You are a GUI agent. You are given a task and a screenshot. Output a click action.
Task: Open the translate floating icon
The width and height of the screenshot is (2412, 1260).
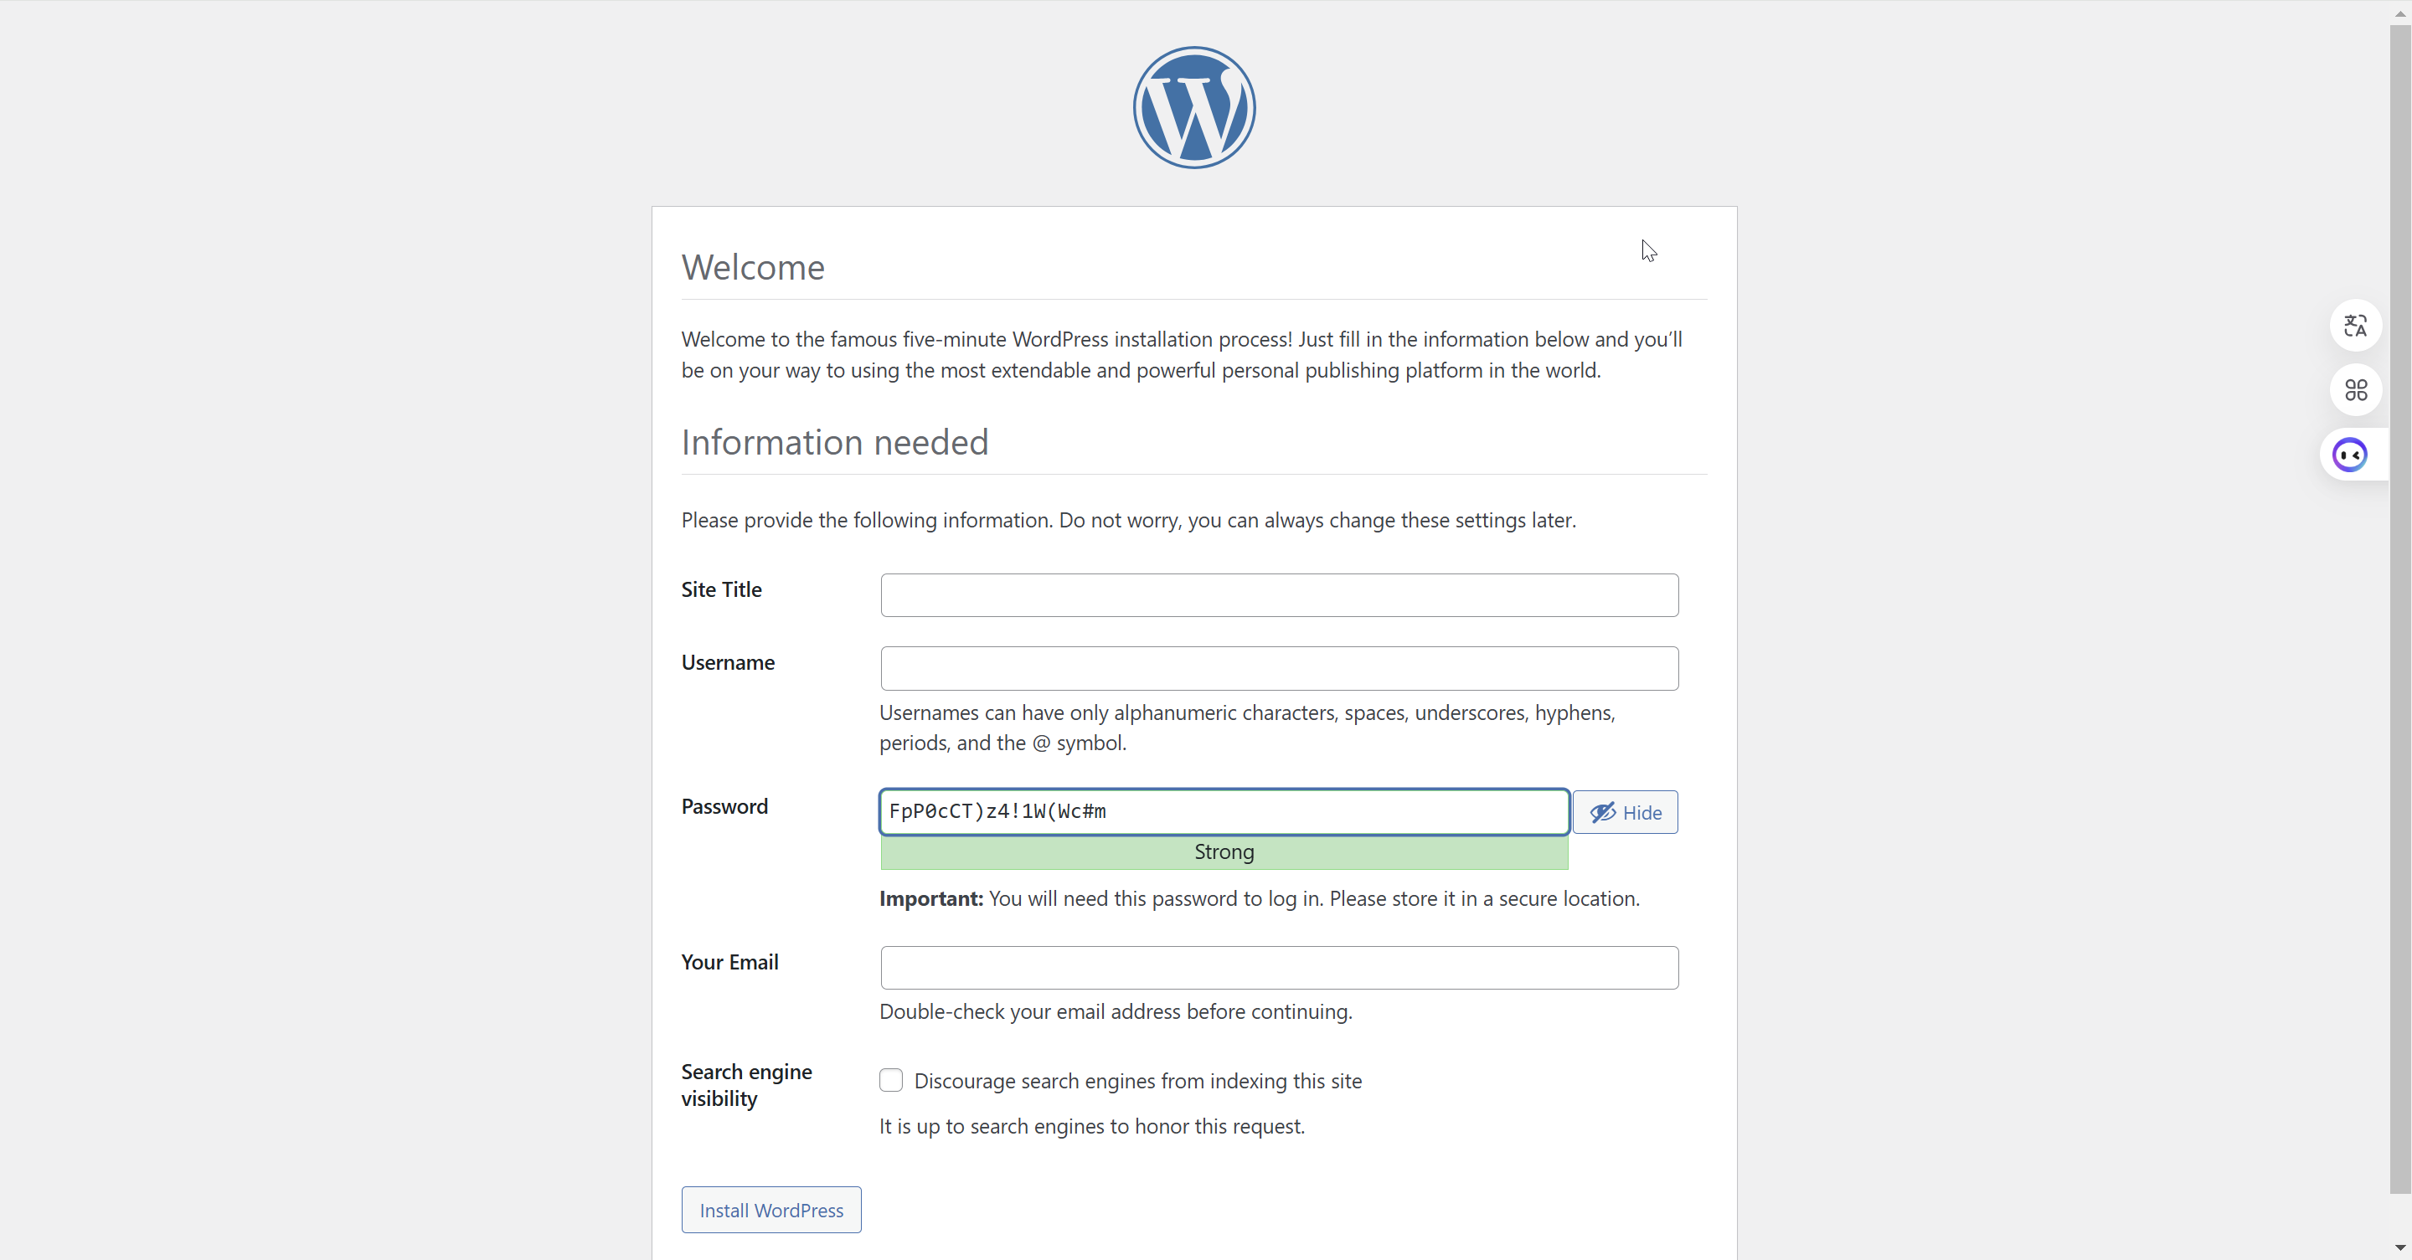2356,325
